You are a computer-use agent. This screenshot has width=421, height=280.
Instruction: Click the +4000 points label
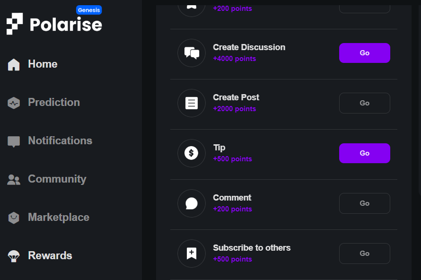tap(235, 59)
